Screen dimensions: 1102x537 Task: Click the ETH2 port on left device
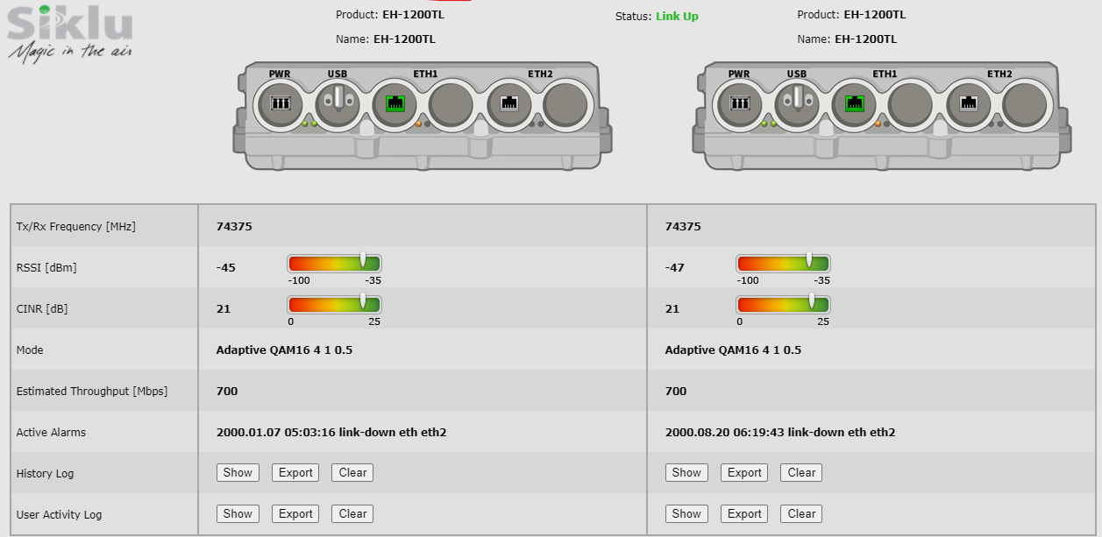[x=509, y=103]
